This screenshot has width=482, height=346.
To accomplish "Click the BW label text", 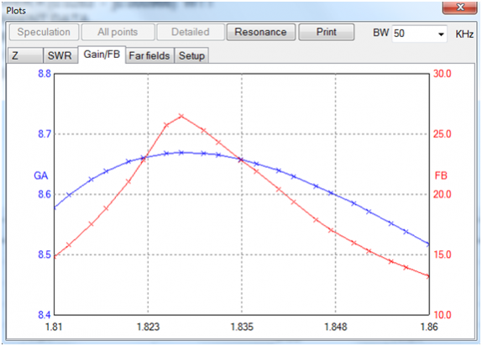I will click(381, 33).
